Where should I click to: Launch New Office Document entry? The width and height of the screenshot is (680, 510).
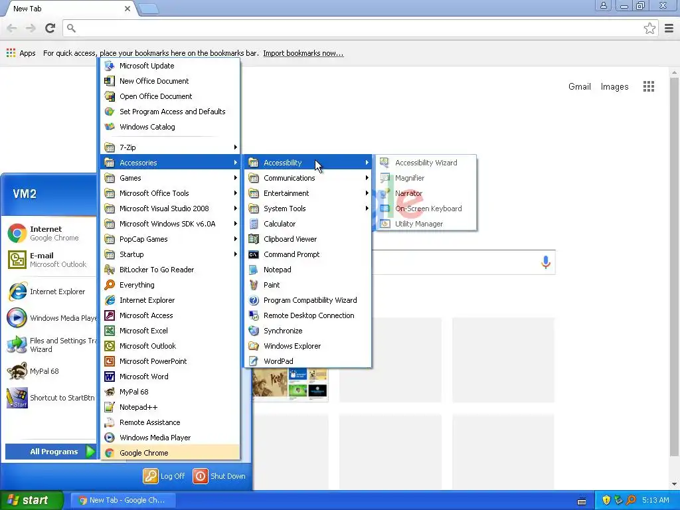pos(170,81)
